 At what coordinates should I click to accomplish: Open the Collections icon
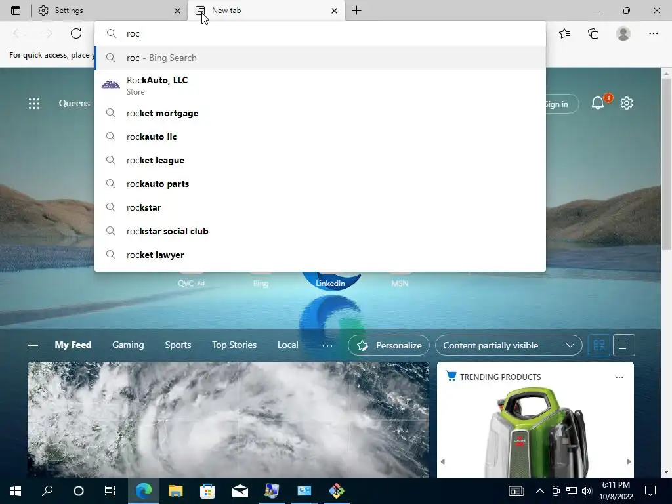[x=593, y=33]
